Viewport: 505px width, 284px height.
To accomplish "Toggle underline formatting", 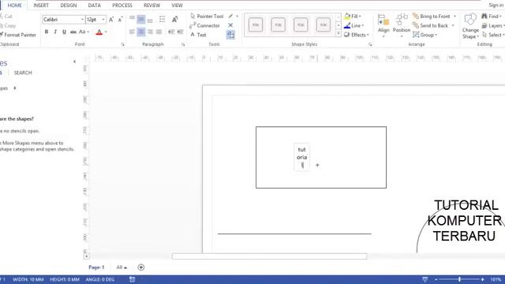I will [64, 32].
